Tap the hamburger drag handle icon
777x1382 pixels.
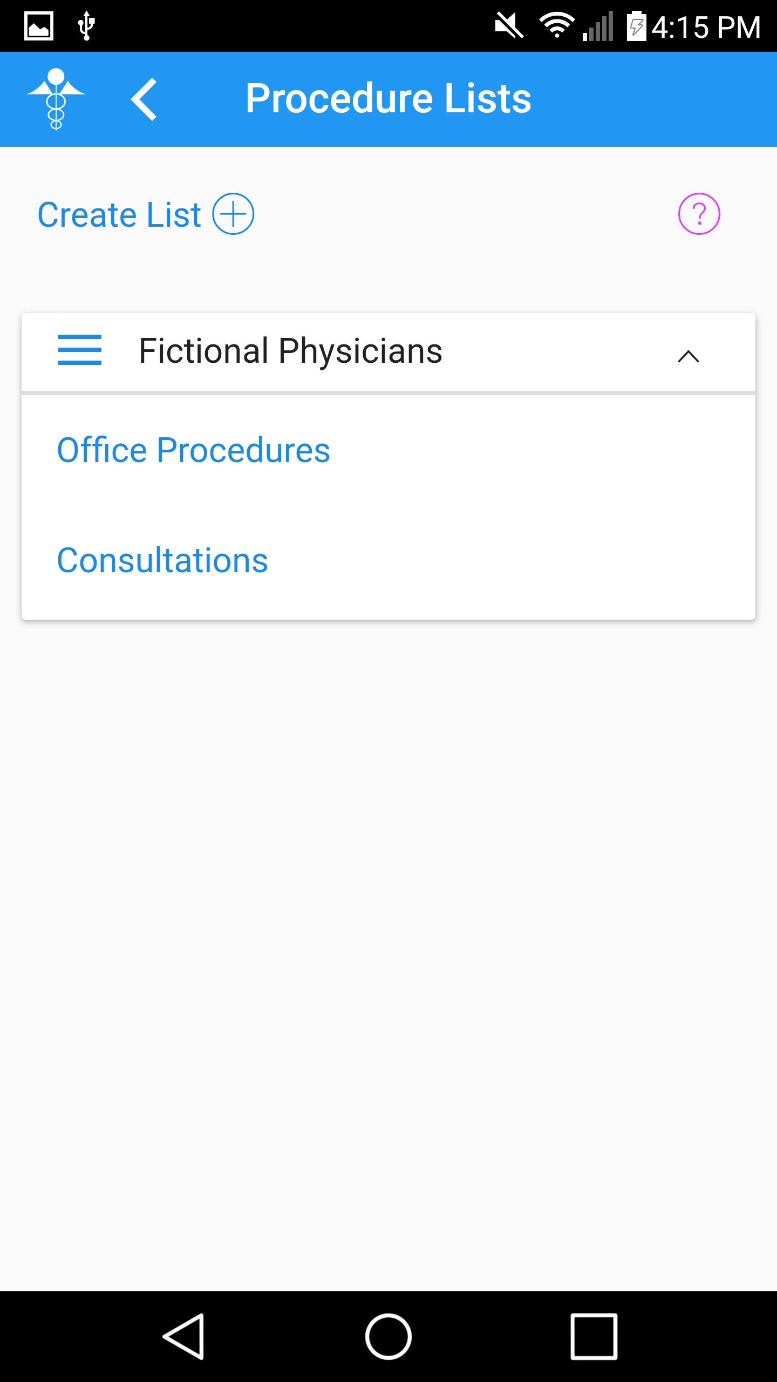coord(80,350)
